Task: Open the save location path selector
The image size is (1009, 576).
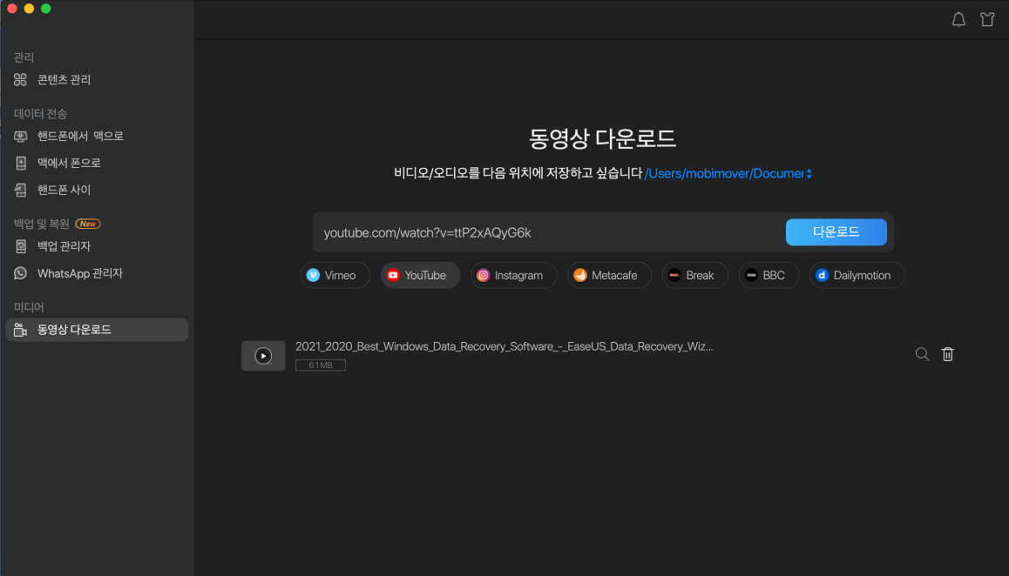Action: (x=728, y=173)
